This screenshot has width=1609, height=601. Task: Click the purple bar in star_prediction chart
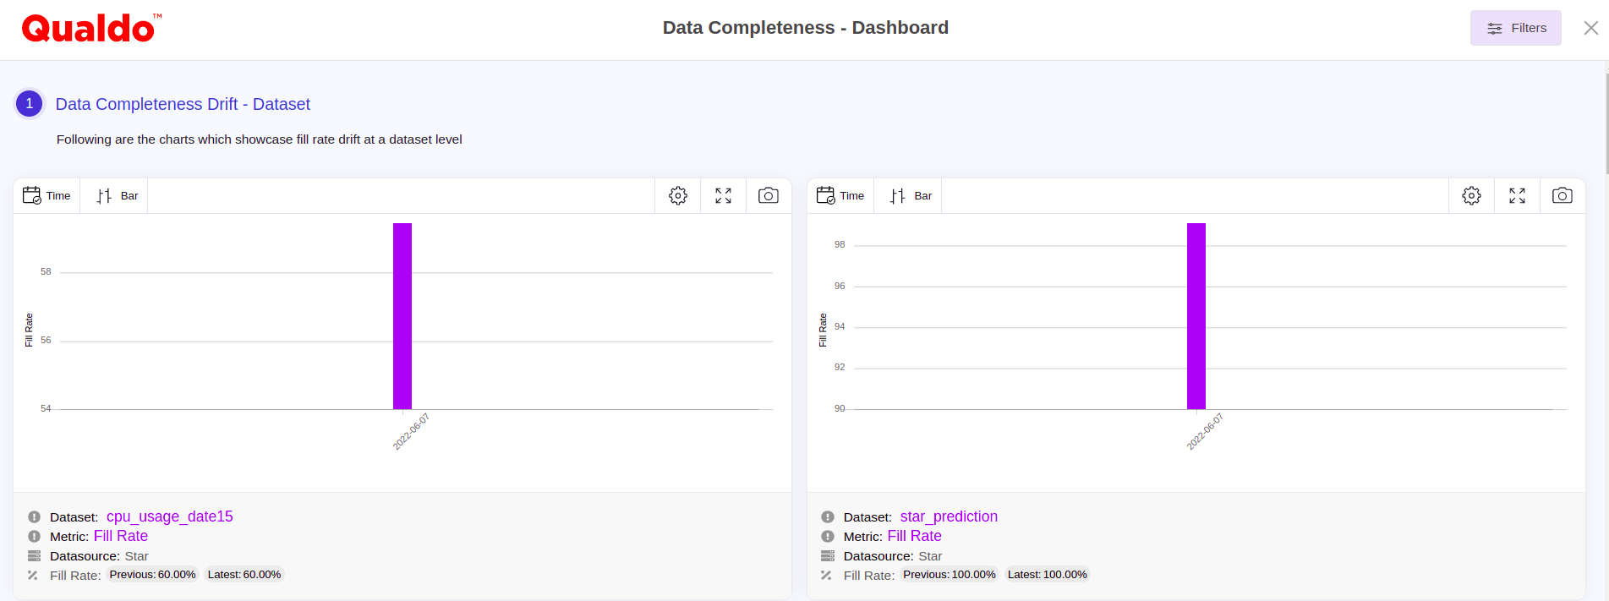(1196, 316)
